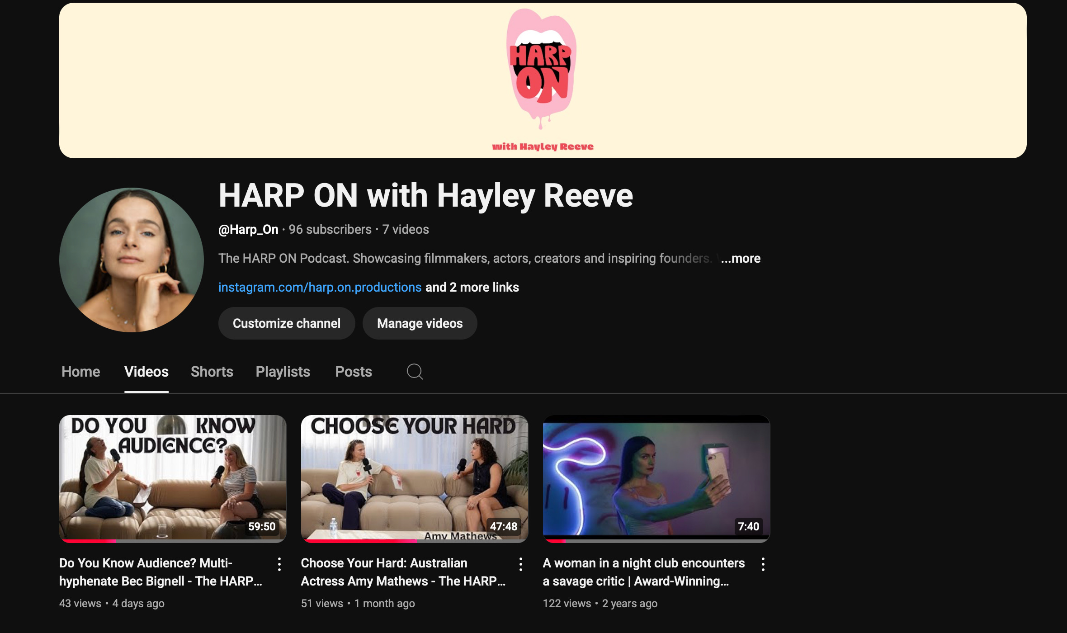Click the Manage videos button
The width and height of the screenshot is (1067, 633).
click(420, 324)
